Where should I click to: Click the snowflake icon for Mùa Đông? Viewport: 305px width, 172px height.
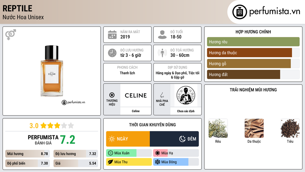[158, 162]
